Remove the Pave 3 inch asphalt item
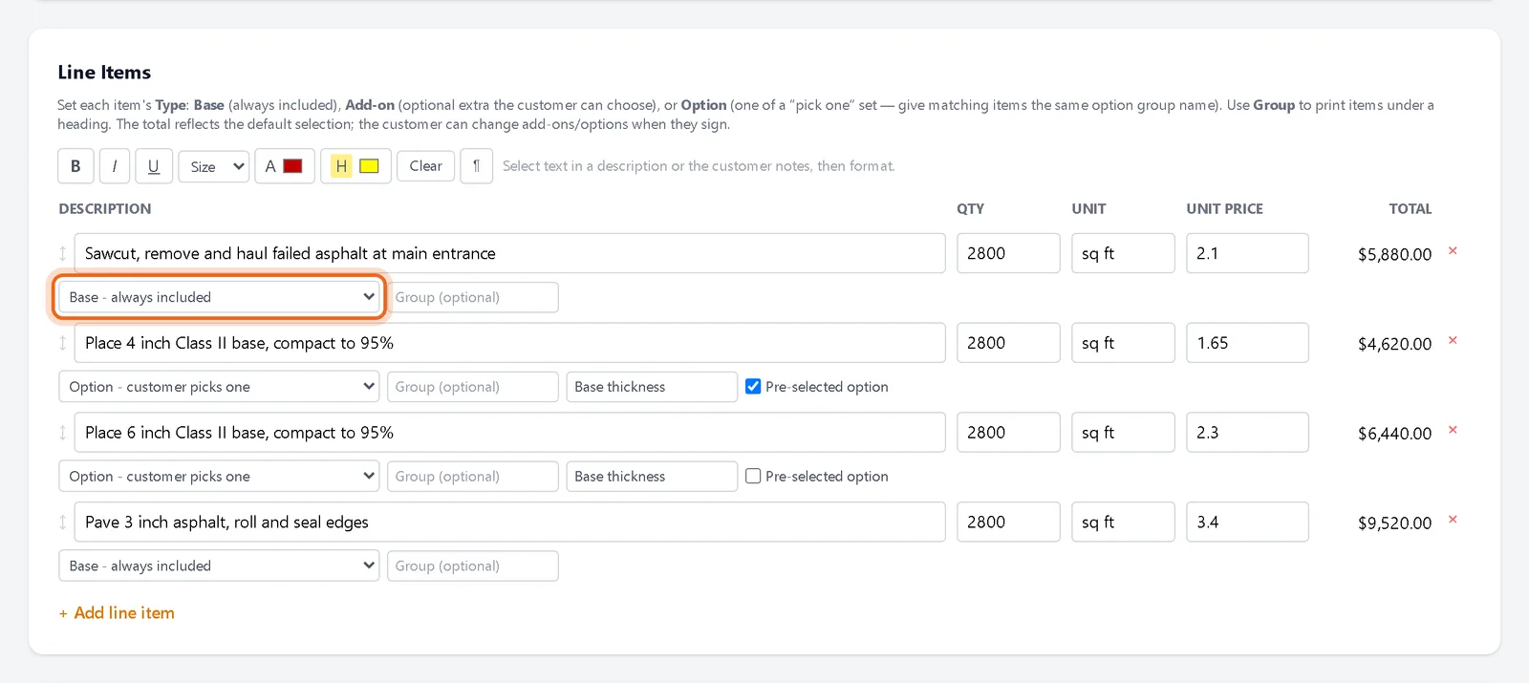 (x=1453, y=521)
